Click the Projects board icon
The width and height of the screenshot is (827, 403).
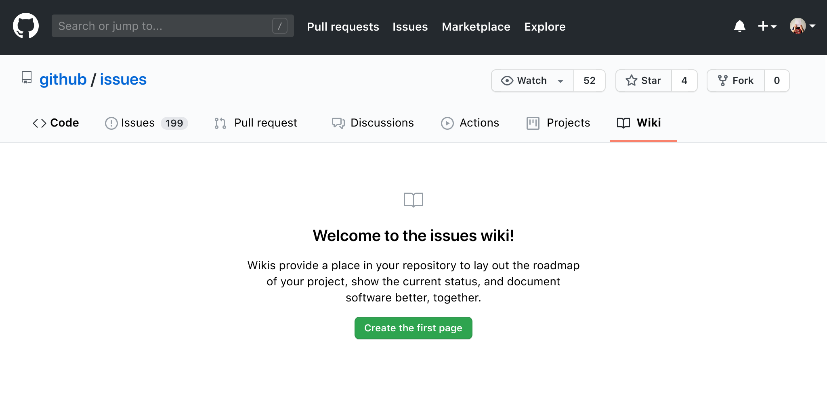pyautogui.click(x=533, y=123)
